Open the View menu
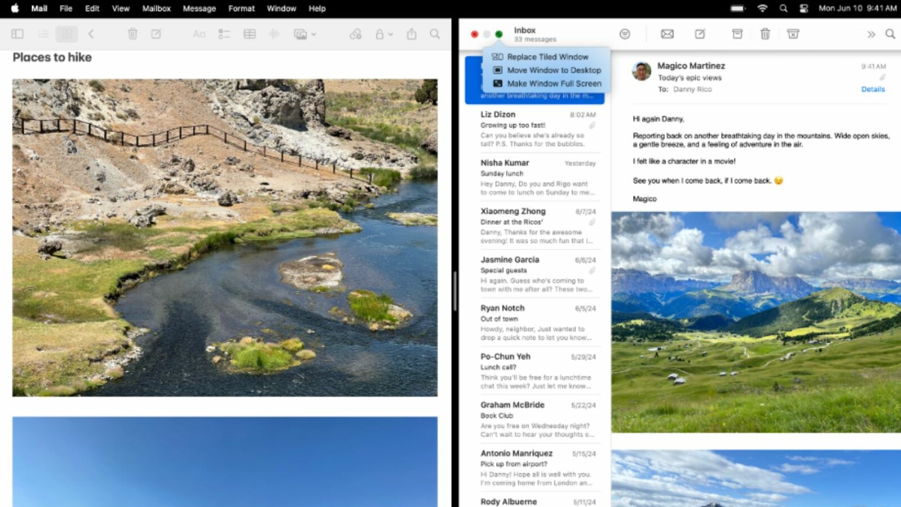 [x=121, y=8]
